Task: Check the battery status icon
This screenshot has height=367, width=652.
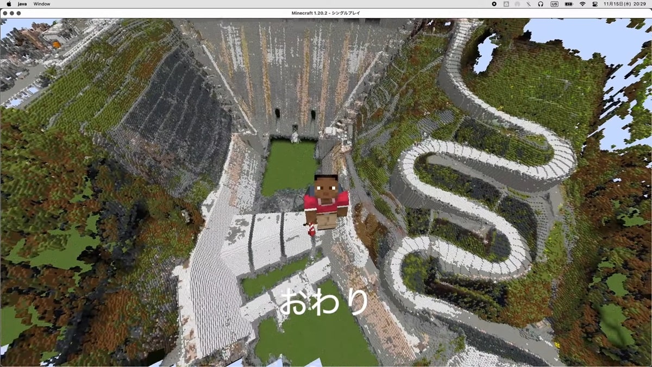Action: (x=569, y=4)
